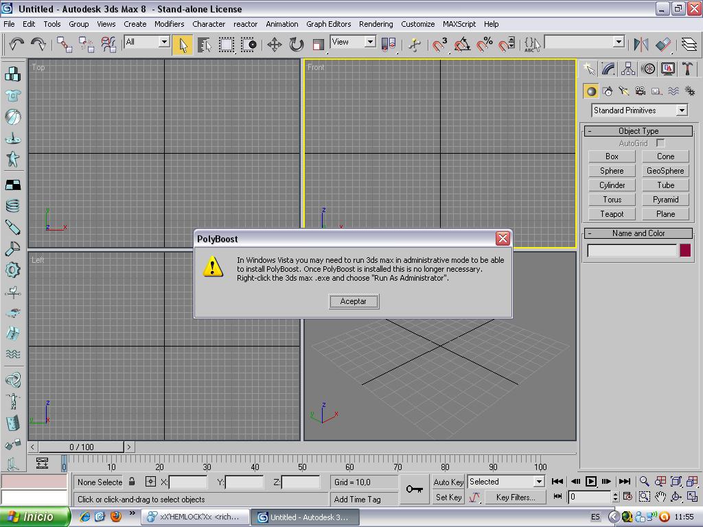The height and width of the screenshot is (527, 703).
Task: Toggle the Angle Snap icon
Action: (x=462, y=45)
